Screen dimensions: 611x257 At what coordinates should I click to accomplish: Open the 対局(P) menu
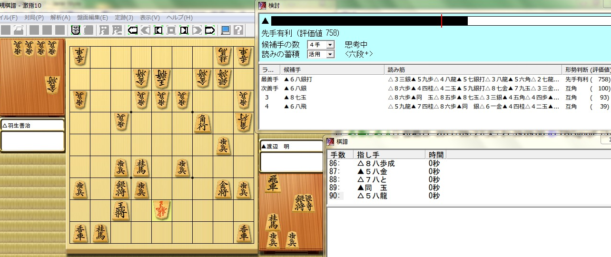(34, 18)
